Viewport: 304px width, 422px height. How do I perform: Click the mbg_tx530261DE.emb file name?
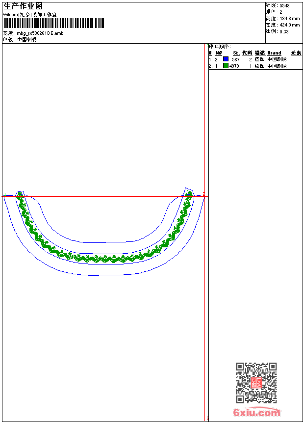click(x=40, y=33)
